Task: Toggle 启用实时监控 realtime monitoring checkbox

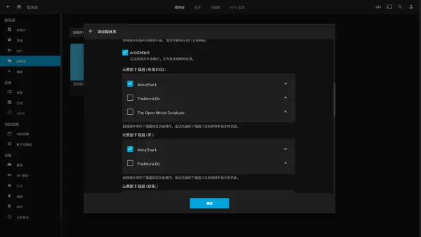Action: (x=125, y=52)
